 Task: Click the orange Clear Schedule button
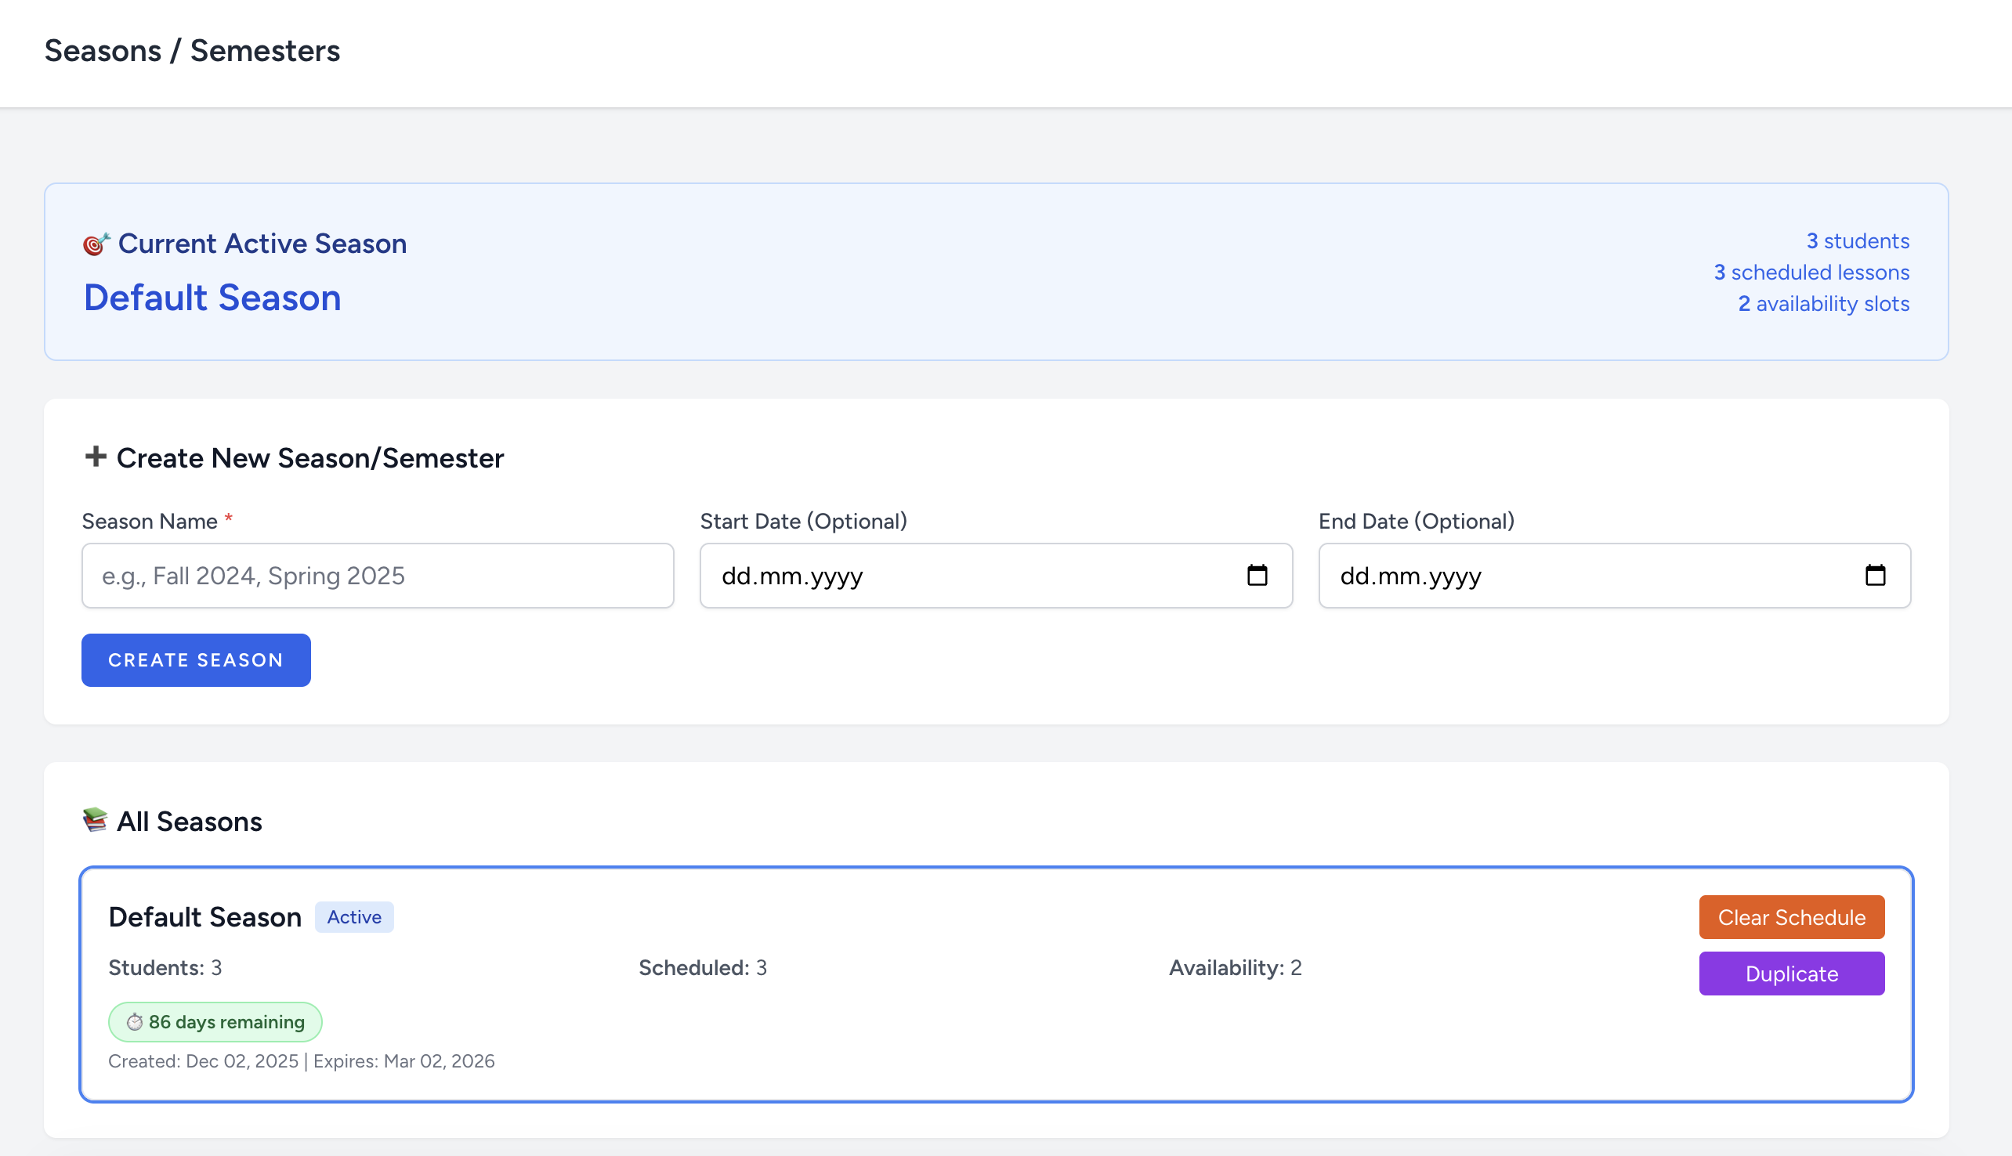click(1791, 917)
